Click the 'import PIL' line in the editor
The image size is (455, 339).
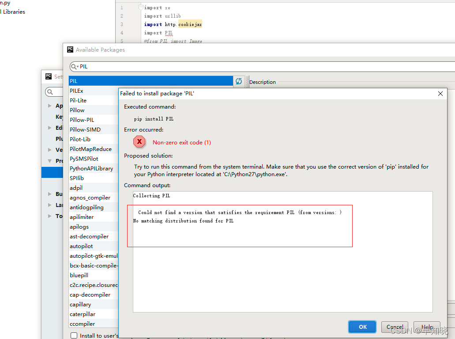point(158,33)
